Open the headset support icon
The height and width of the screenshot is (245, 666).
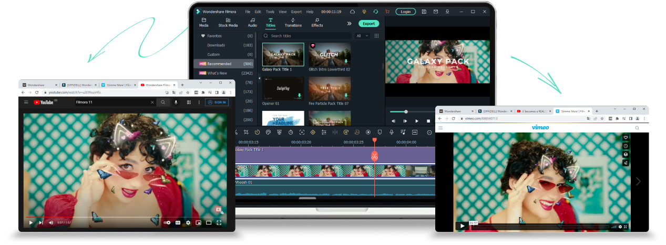pos(375,12)
